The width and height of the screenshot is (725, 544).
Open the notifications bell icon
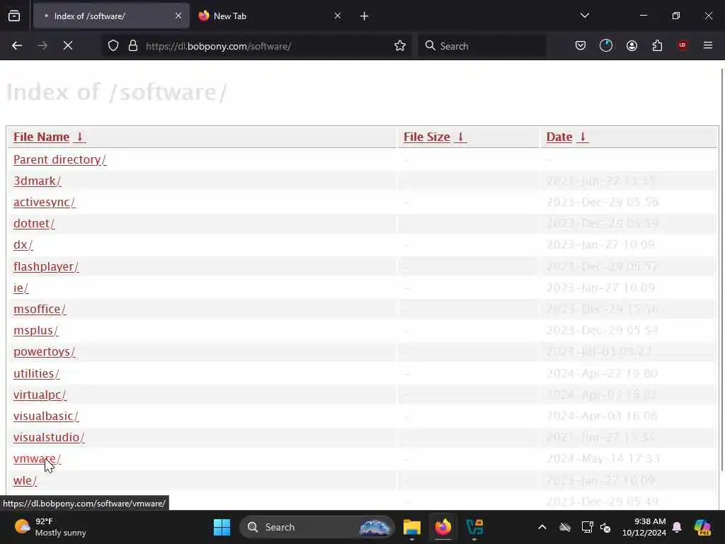(677, 527)
